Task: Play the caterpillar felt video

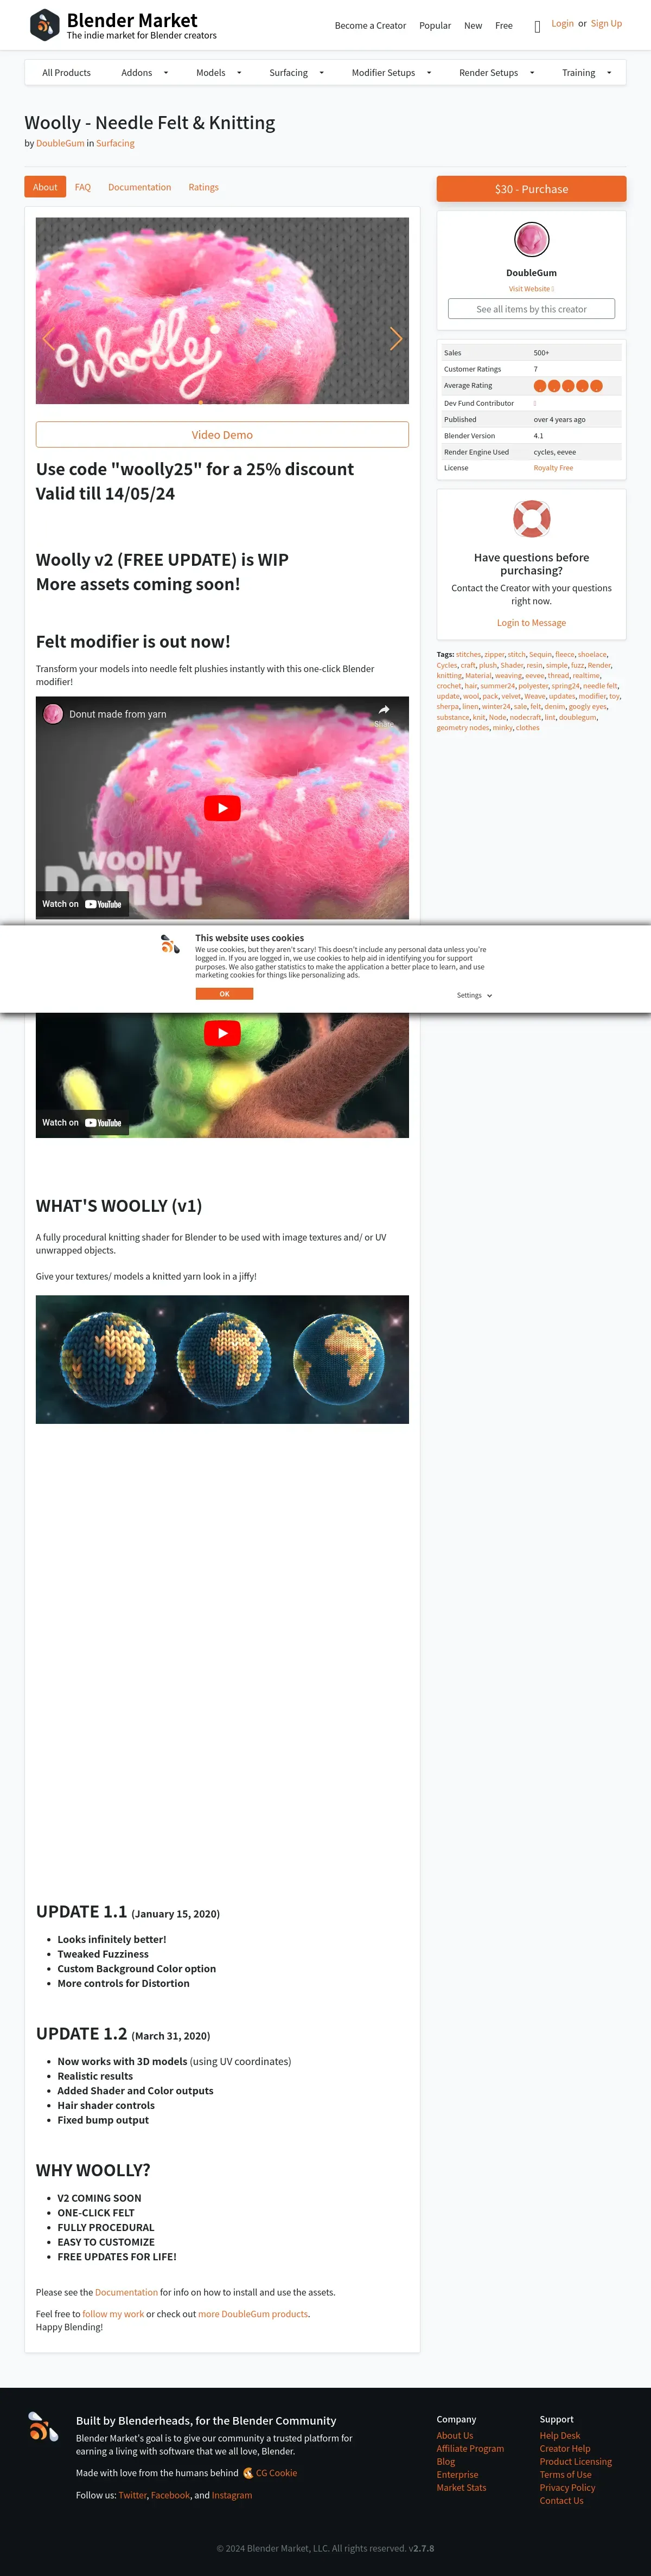Action: click(222, 1033)
